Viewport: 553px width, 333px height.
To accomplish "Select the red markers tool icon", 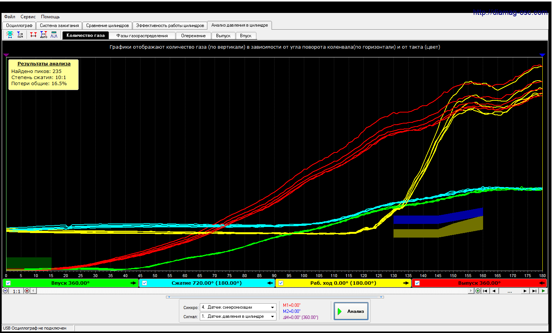I will 33,35.
